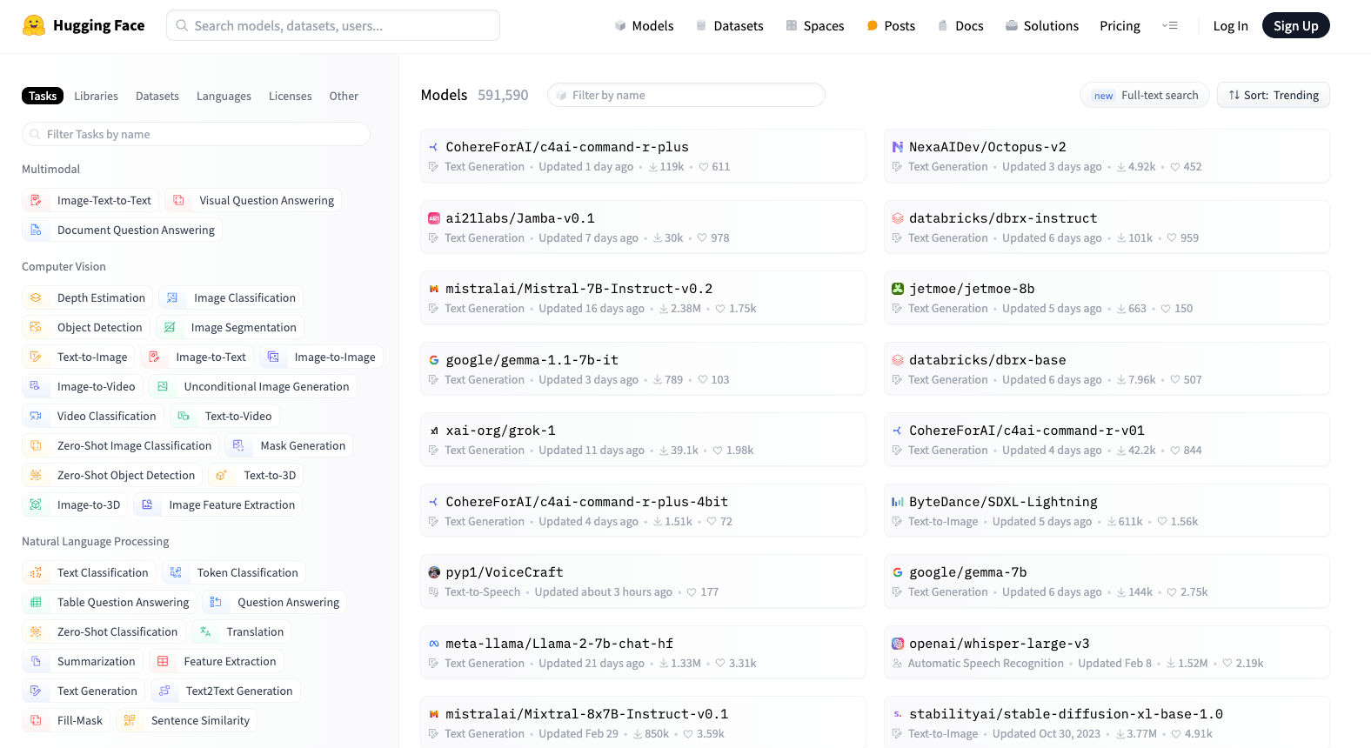Open the xai-org/grok-1 model link

[500, 431]
